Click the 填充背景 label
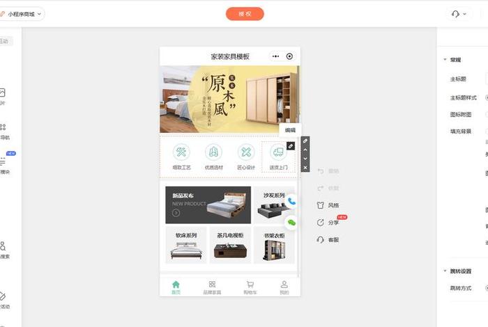This screenshot has width=488, height=327. click(461, 131)
